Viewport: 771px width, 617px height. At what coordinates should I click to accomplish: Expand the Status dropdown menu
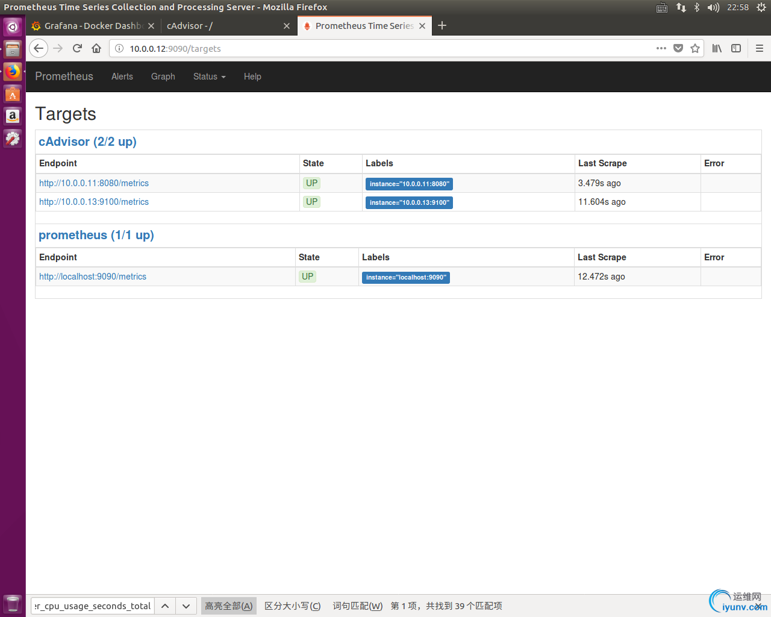pyautogui.click(x=210, y=77)
